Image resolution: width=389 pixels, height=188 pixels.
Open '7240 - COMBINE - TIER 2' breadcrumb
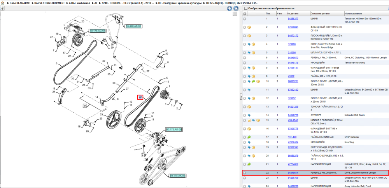click(128, 3)
